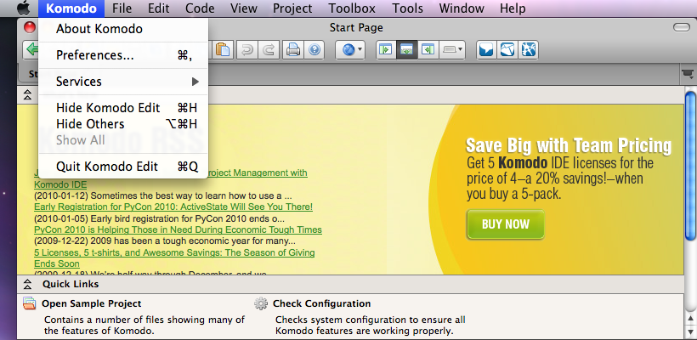The height and width of the screenshot is (340, 697).
Task: Open the tab list dropdown arrow
Action: (686, 76)
